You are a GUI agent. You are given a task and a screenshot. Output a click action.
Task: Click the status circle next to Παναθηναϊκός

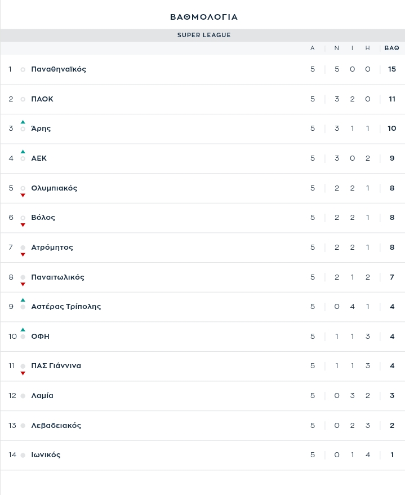(x=23, y=69)
